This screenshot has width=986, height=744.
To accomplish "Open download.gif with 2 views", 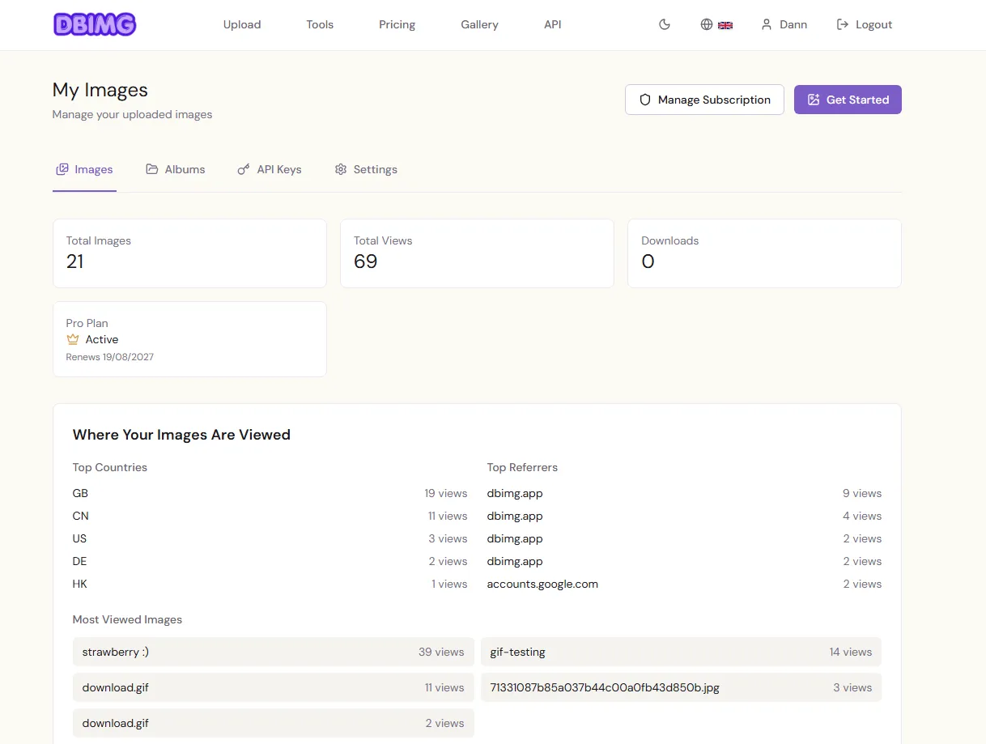I will 274,723.
